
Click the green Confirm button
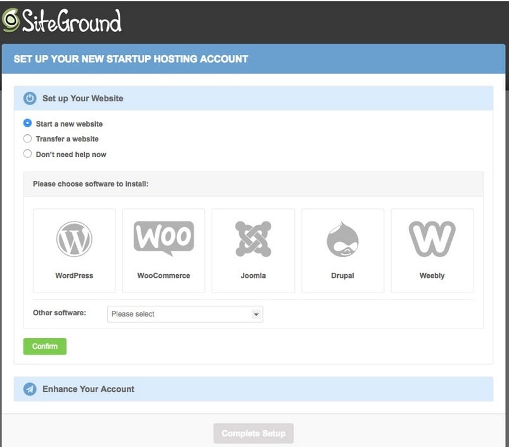(x=45, y=346)
